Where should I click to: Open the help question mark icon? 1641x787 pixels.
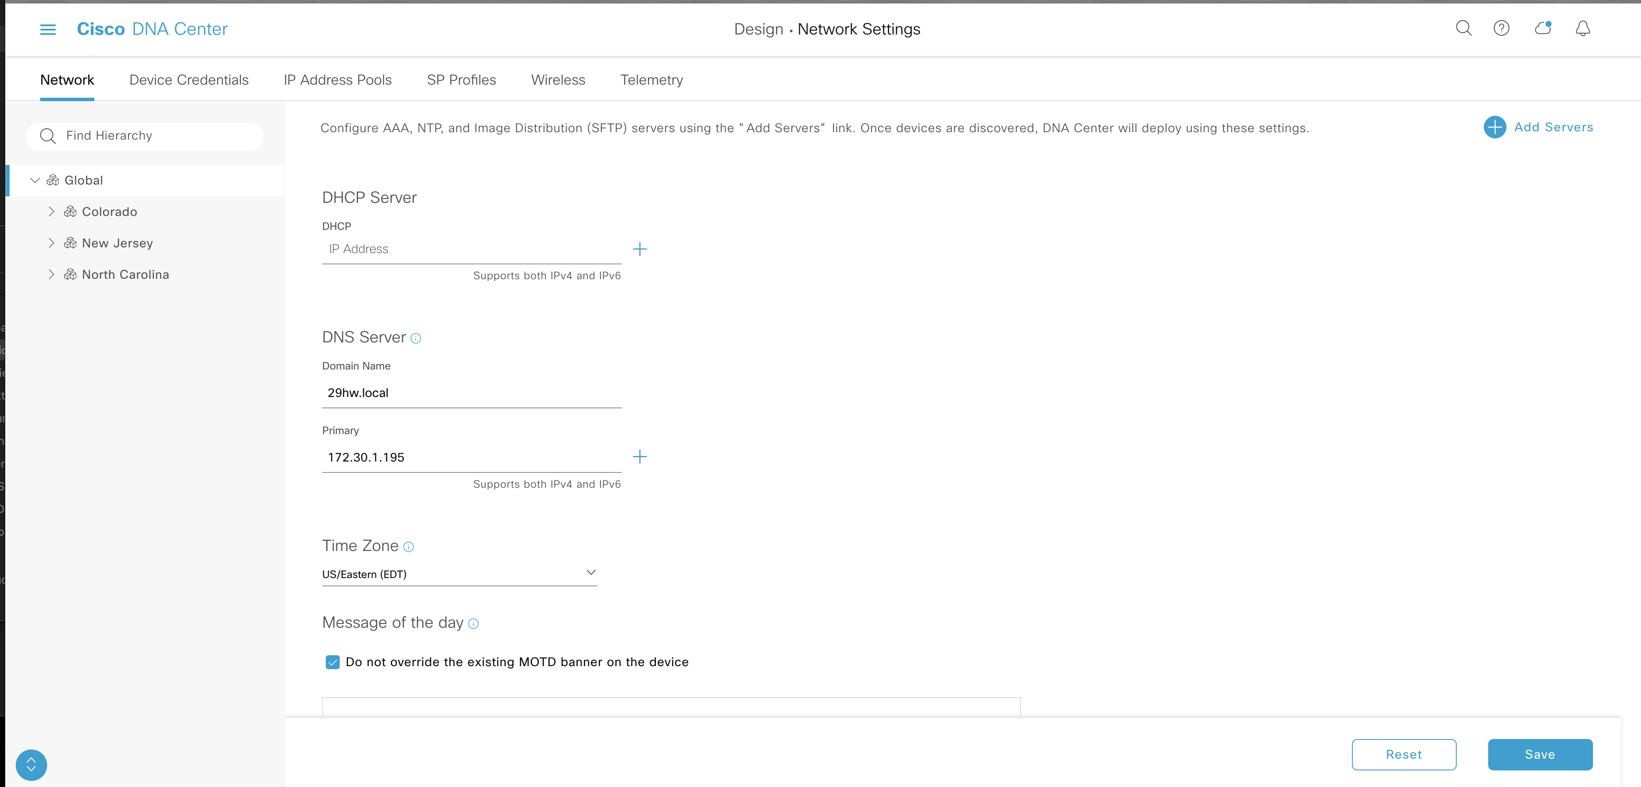[1501, 28]
